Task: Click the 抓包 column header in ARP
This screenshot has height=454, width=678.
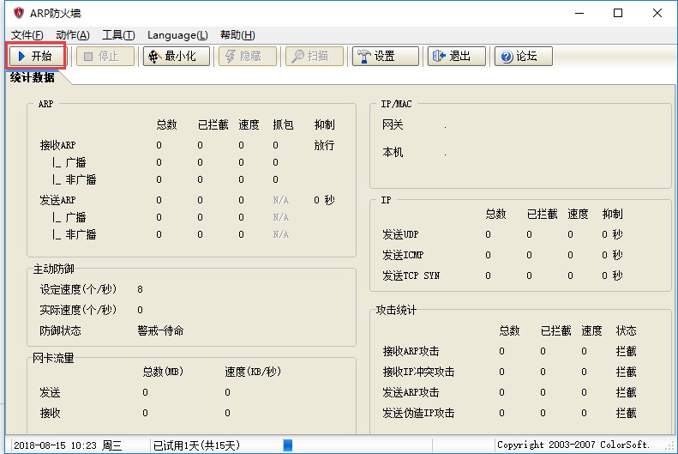Action: pos(283,125)
